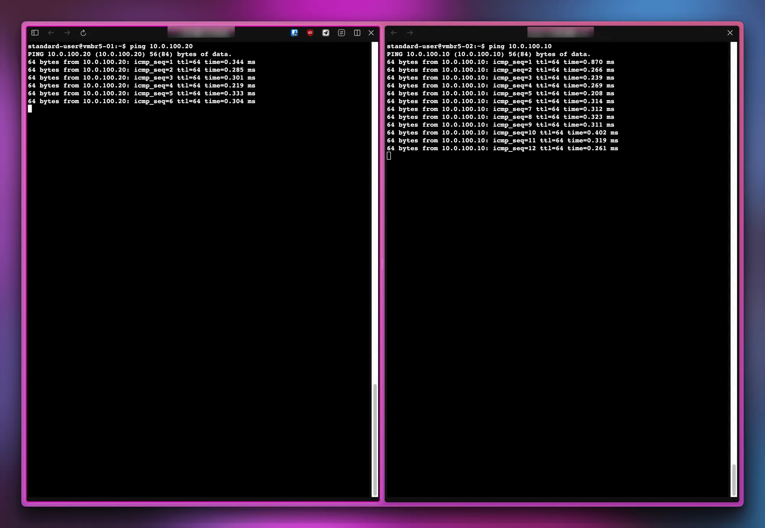Click the blinking cursor in the left terminal
This screenshot has width=765, height=528.
(30, 109)
